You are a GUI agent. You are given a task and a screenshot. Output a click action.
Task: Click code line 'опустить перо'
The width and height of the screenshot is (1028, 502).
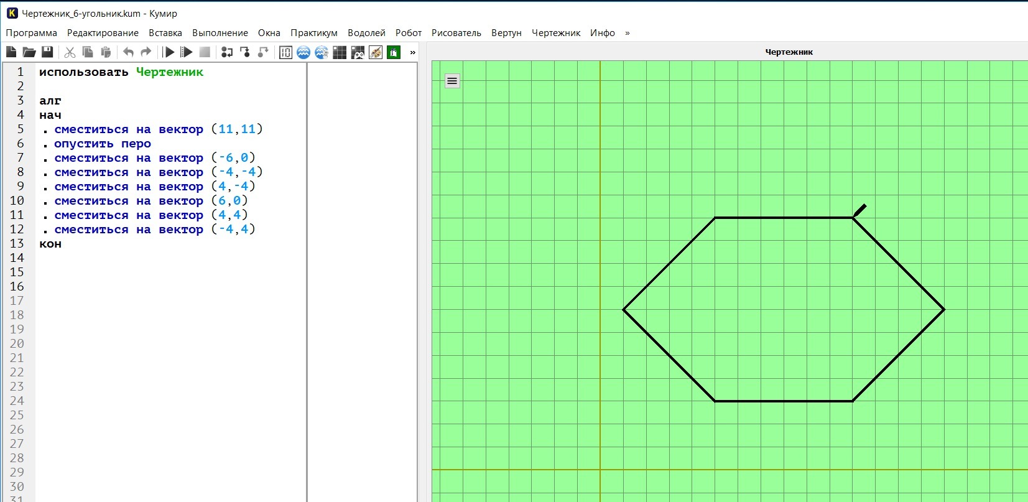click(103, 144)
